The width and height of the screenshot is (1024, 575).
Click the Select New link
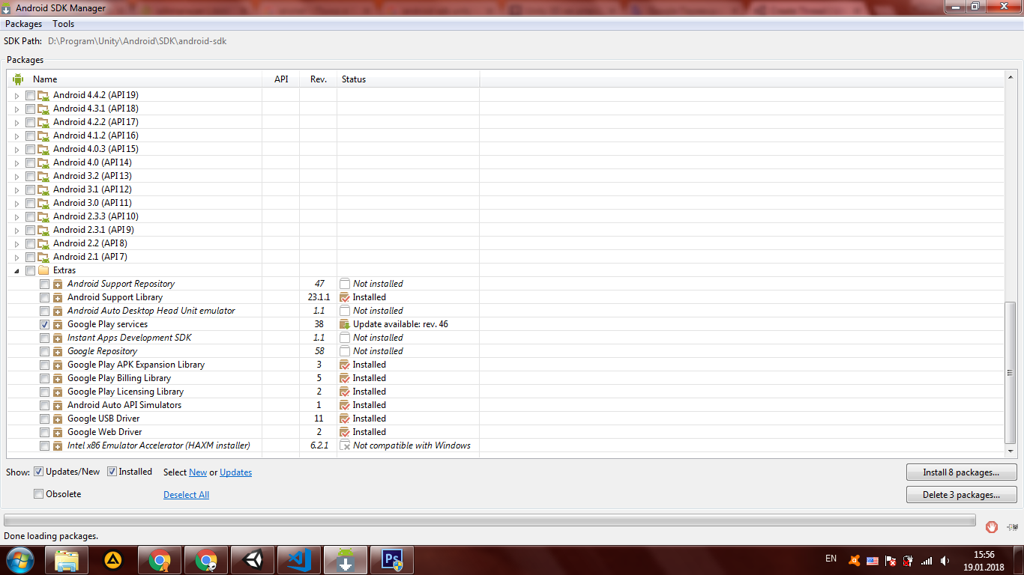pyautogui.click(x=198, y=472)
